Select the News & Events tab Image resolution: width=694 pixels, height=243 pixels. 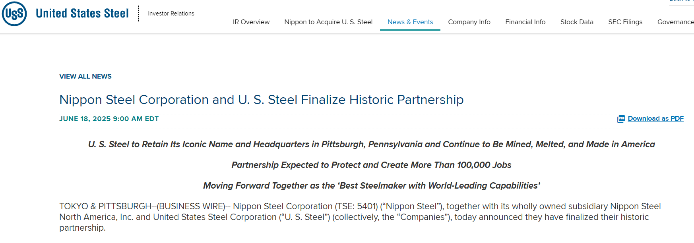[410, 22]
